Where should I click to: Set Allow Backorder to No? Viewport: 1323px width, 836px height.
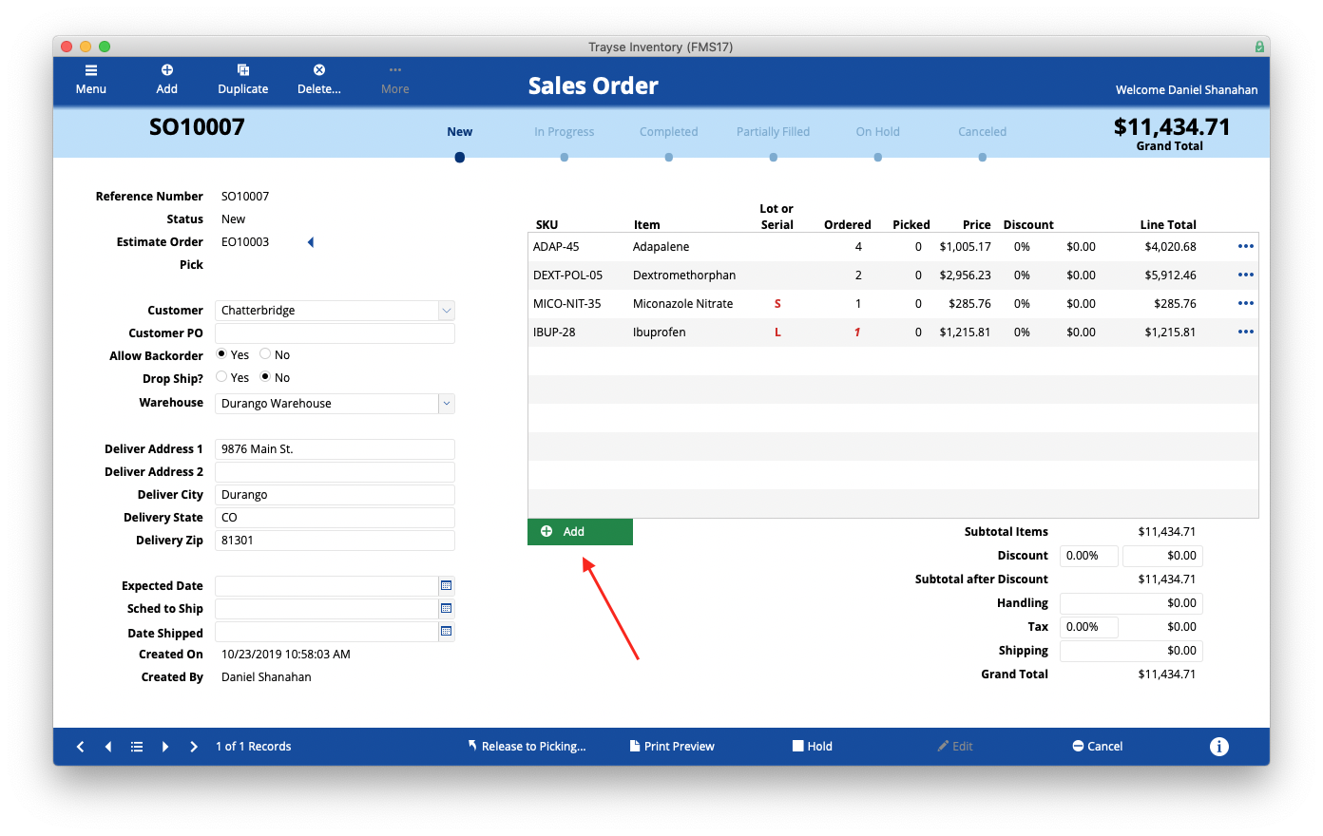(266, 354)
